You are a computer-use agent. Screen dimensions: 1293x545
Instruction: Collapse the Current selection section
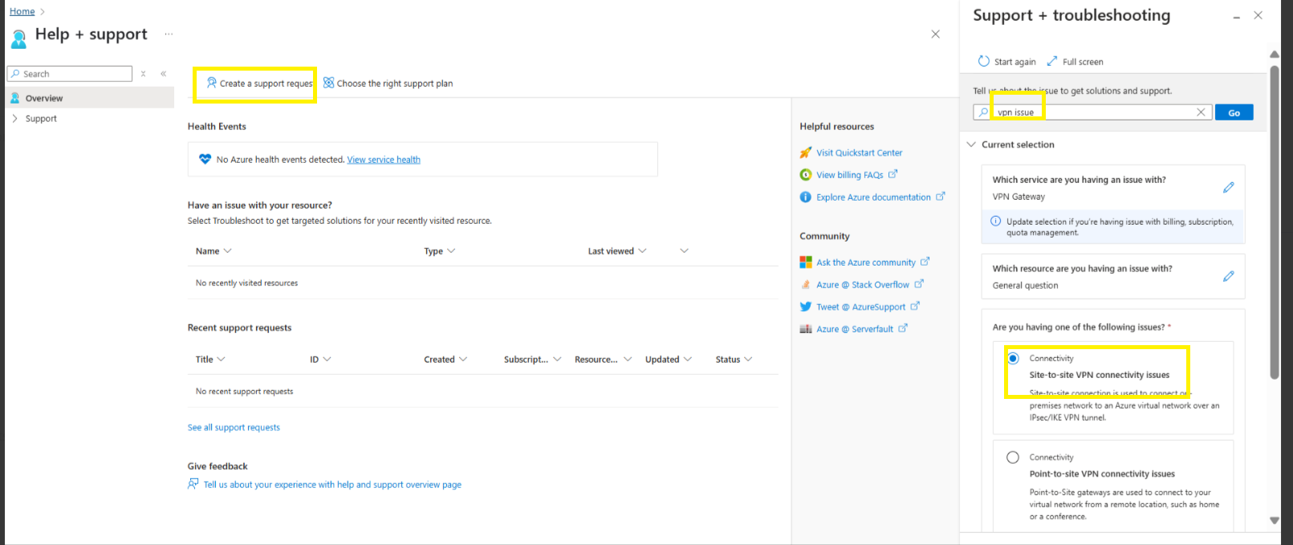971,144
